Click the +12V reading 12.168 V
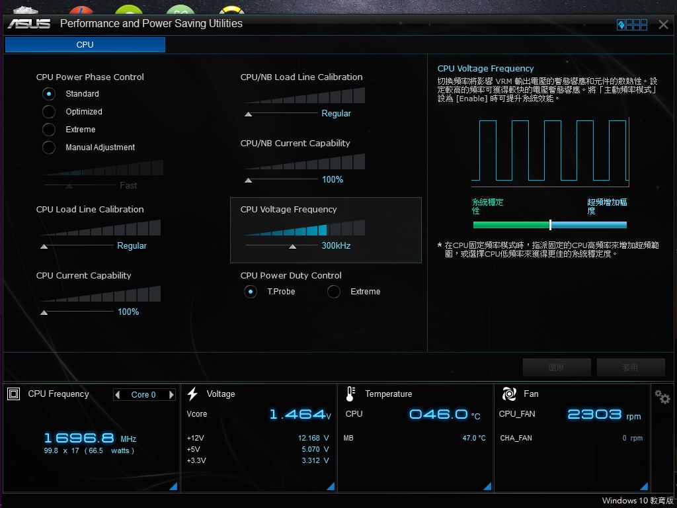677x508 pixels. 313,438
